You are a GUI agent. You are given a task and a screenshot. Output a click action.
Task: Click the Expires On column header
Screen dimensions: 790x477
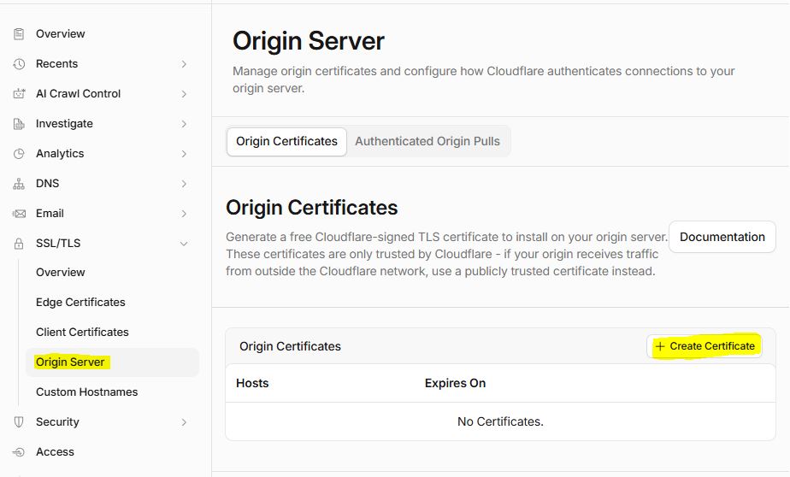point(455,383)
